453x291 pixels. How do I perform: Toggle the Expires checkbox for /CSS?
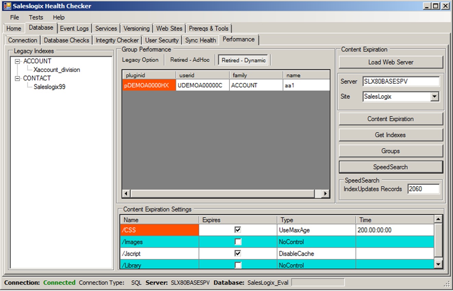click(x=238, y=230)
